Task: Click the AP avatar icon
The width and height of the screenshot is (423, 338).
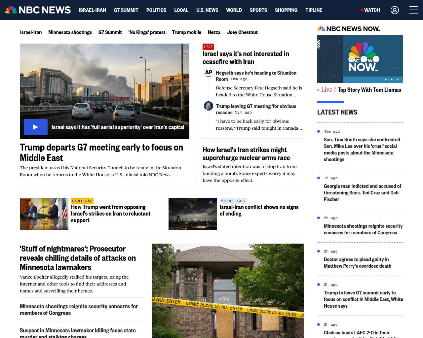Action: 209,73
